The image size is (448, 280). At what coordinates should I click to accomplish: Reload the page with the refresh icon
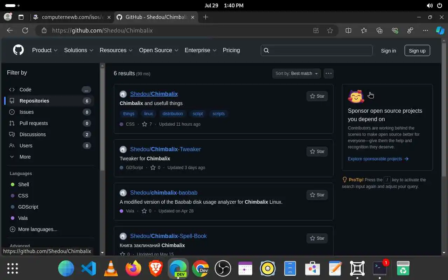point(25,30)
